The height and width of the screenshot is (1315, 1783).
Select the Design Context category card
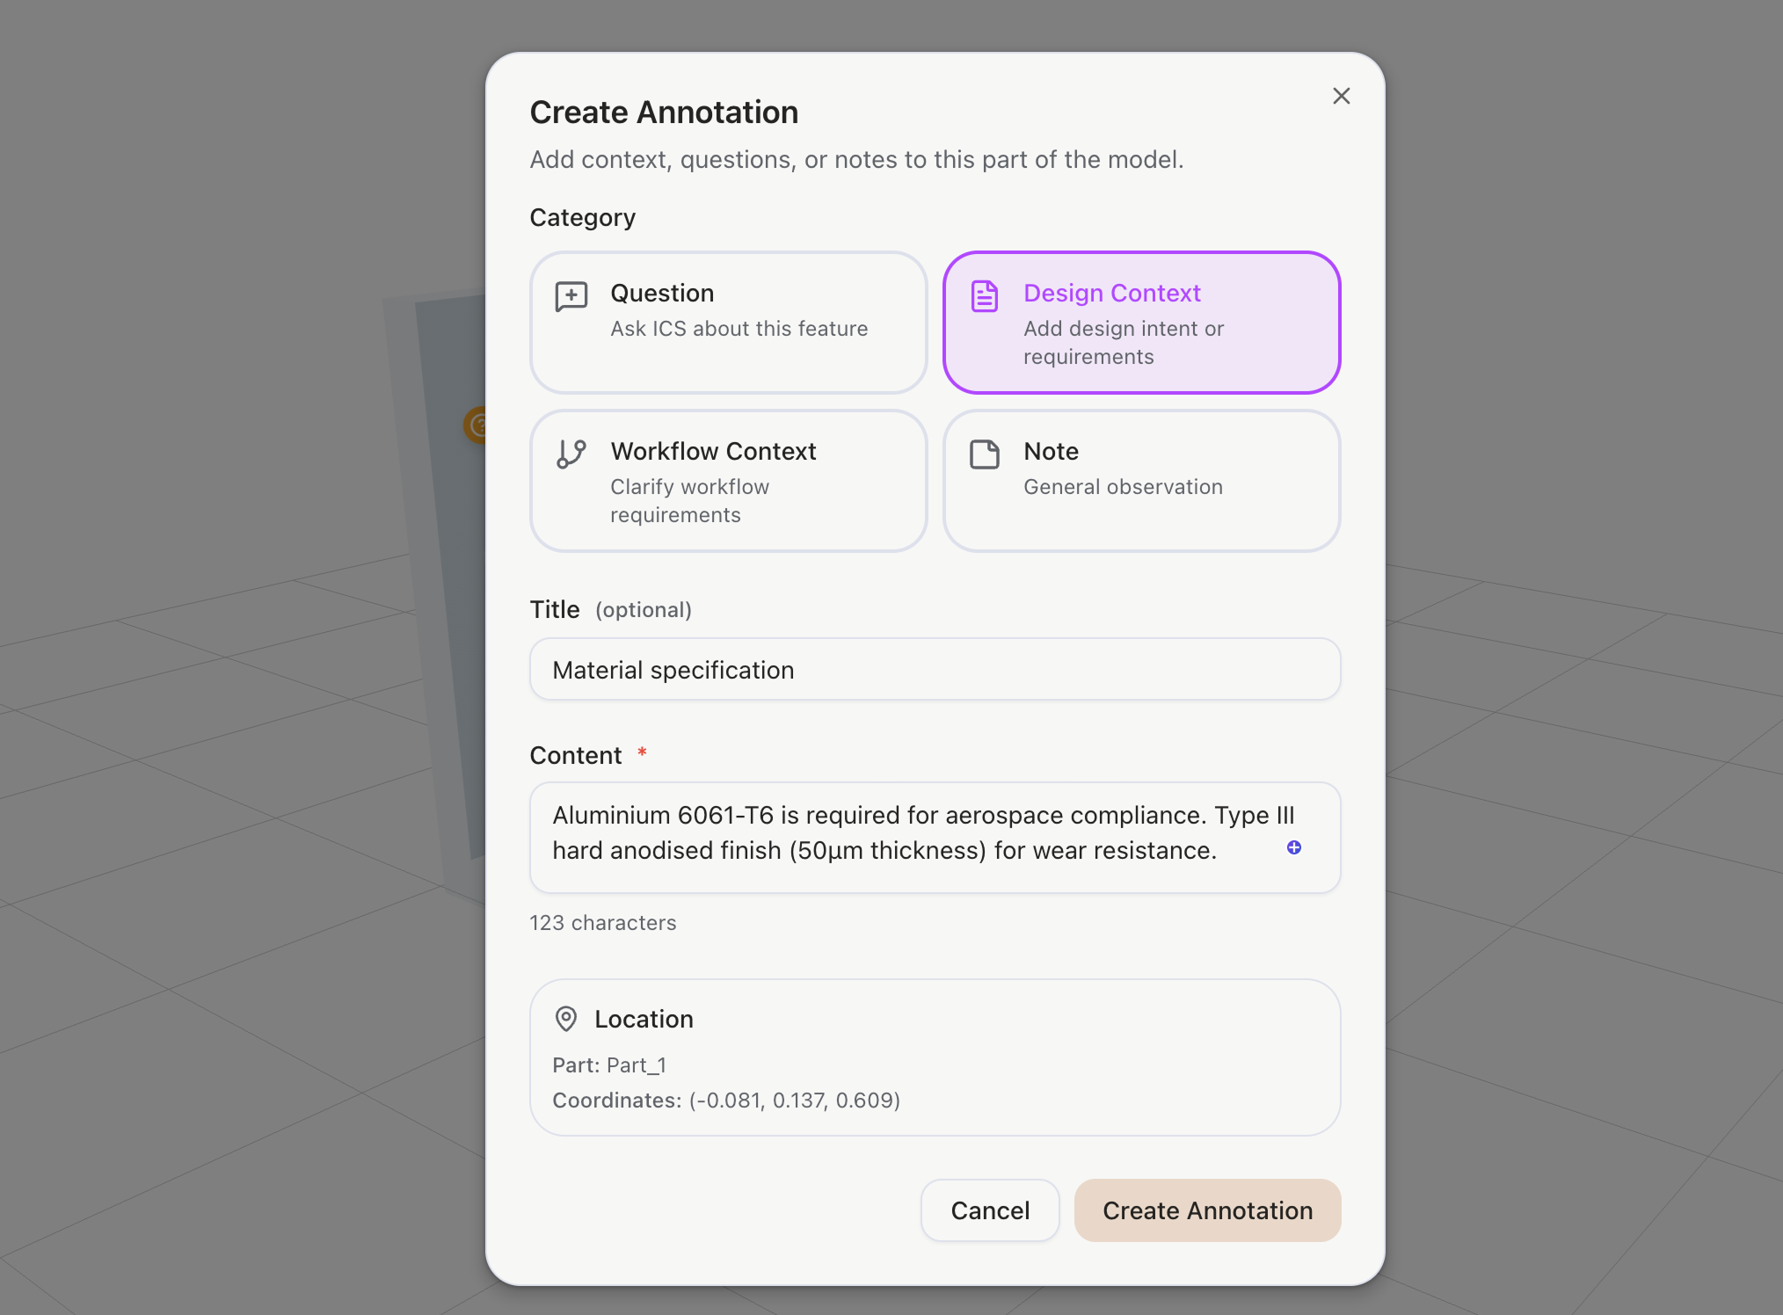pos(1141,323)
